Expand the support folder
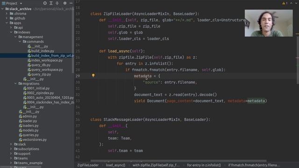This screenshot has width=299, height=168. coord(11,154)
